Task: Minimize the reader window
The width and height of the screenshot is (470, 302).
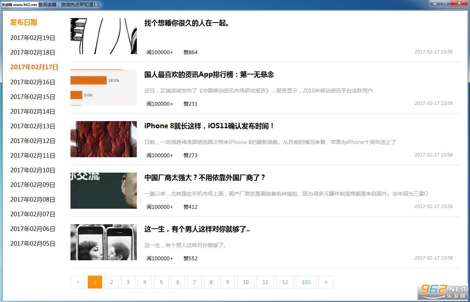Action: pos(435,3)
